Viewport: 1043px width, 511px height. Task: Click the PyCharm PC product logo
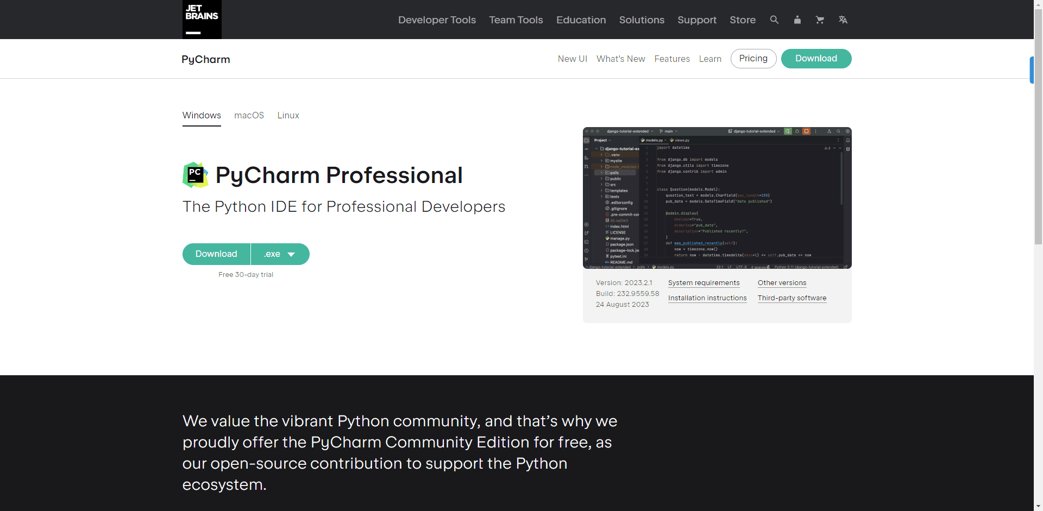(x=196, y=175)
